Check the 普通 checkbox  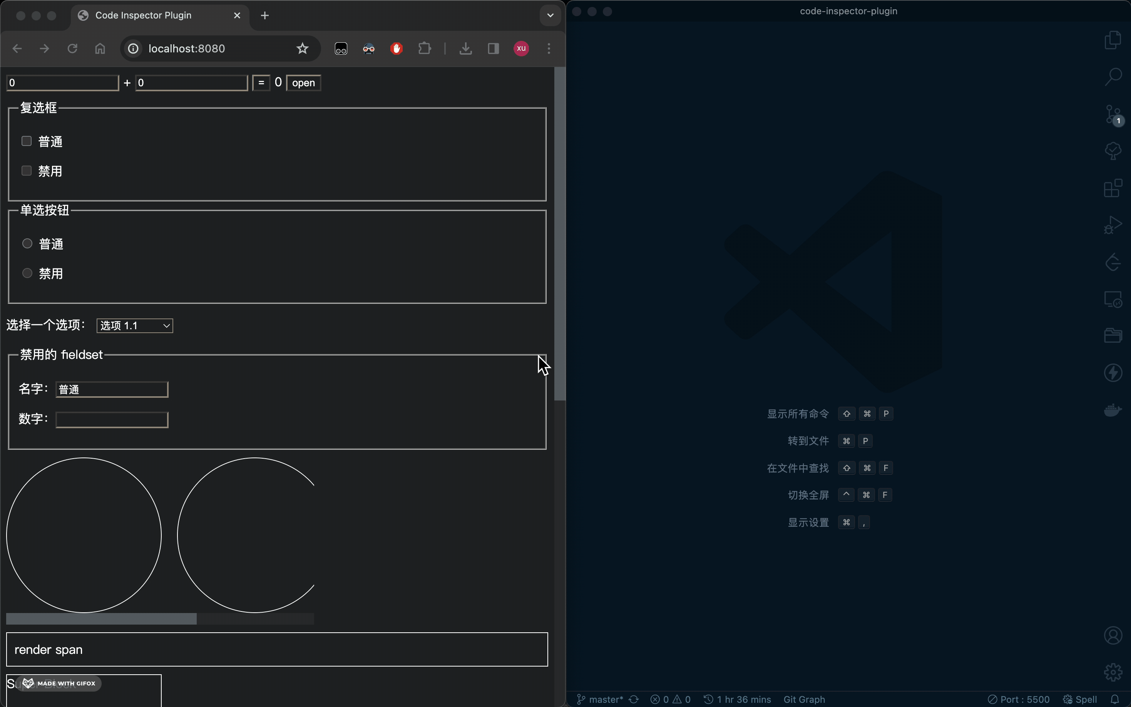[x=27, y=141]
